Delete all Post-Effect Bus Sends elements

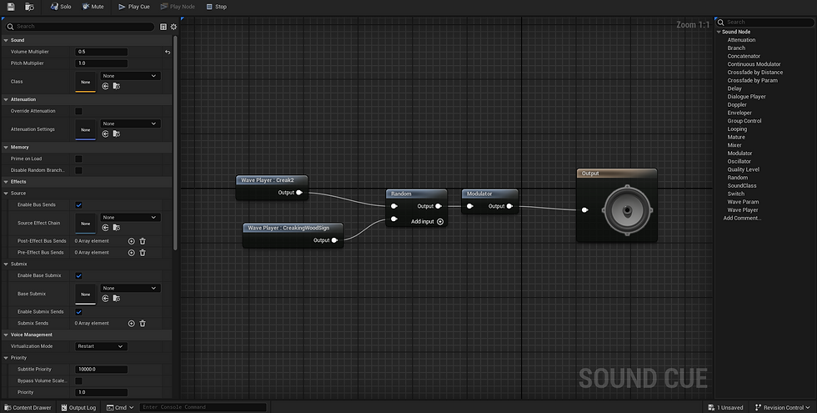pyautogui.click(x=143, y=241)
